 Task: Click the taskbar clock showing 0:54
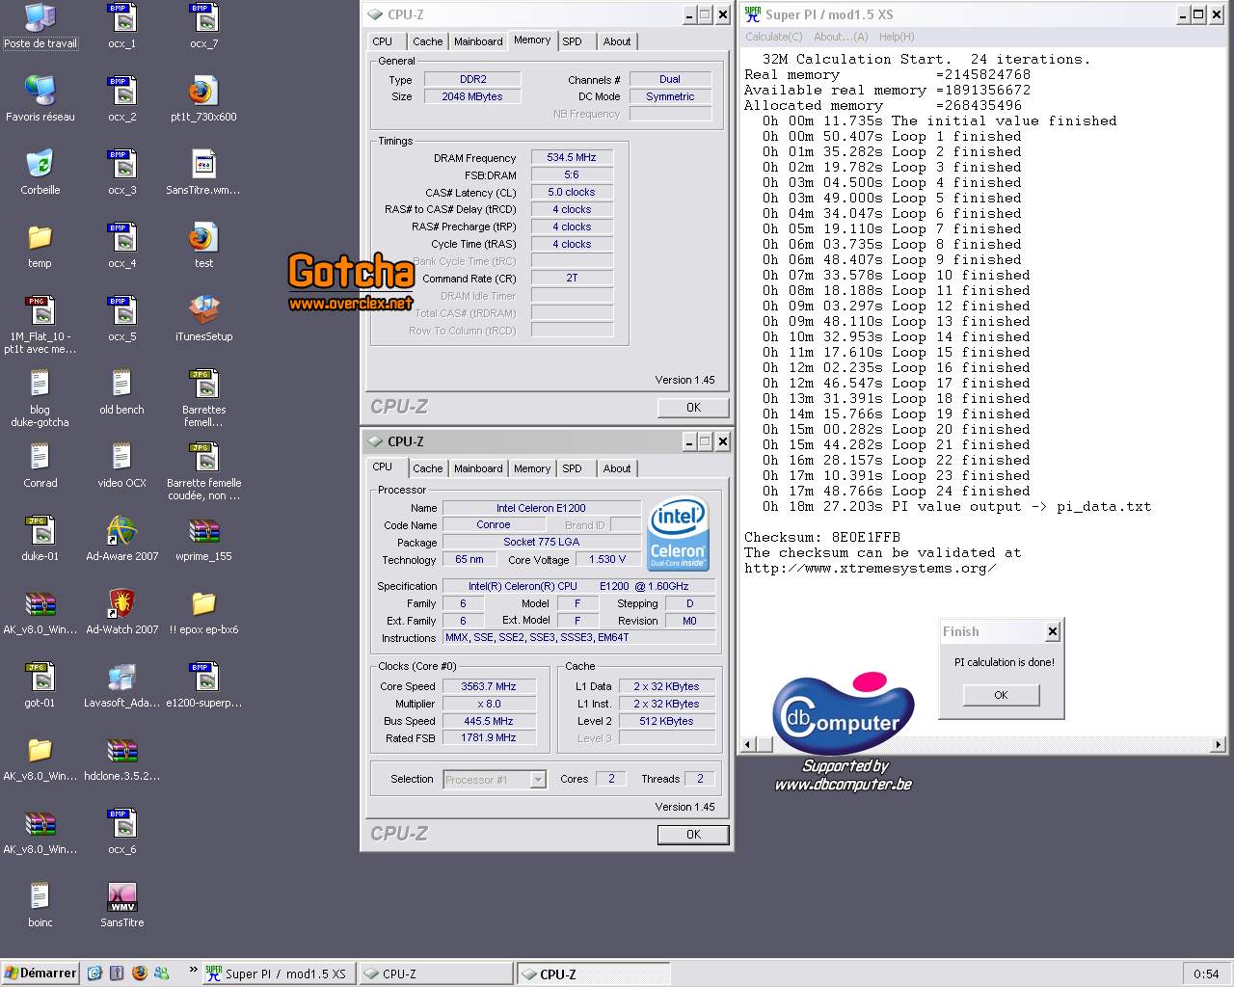pos(1206,974)
